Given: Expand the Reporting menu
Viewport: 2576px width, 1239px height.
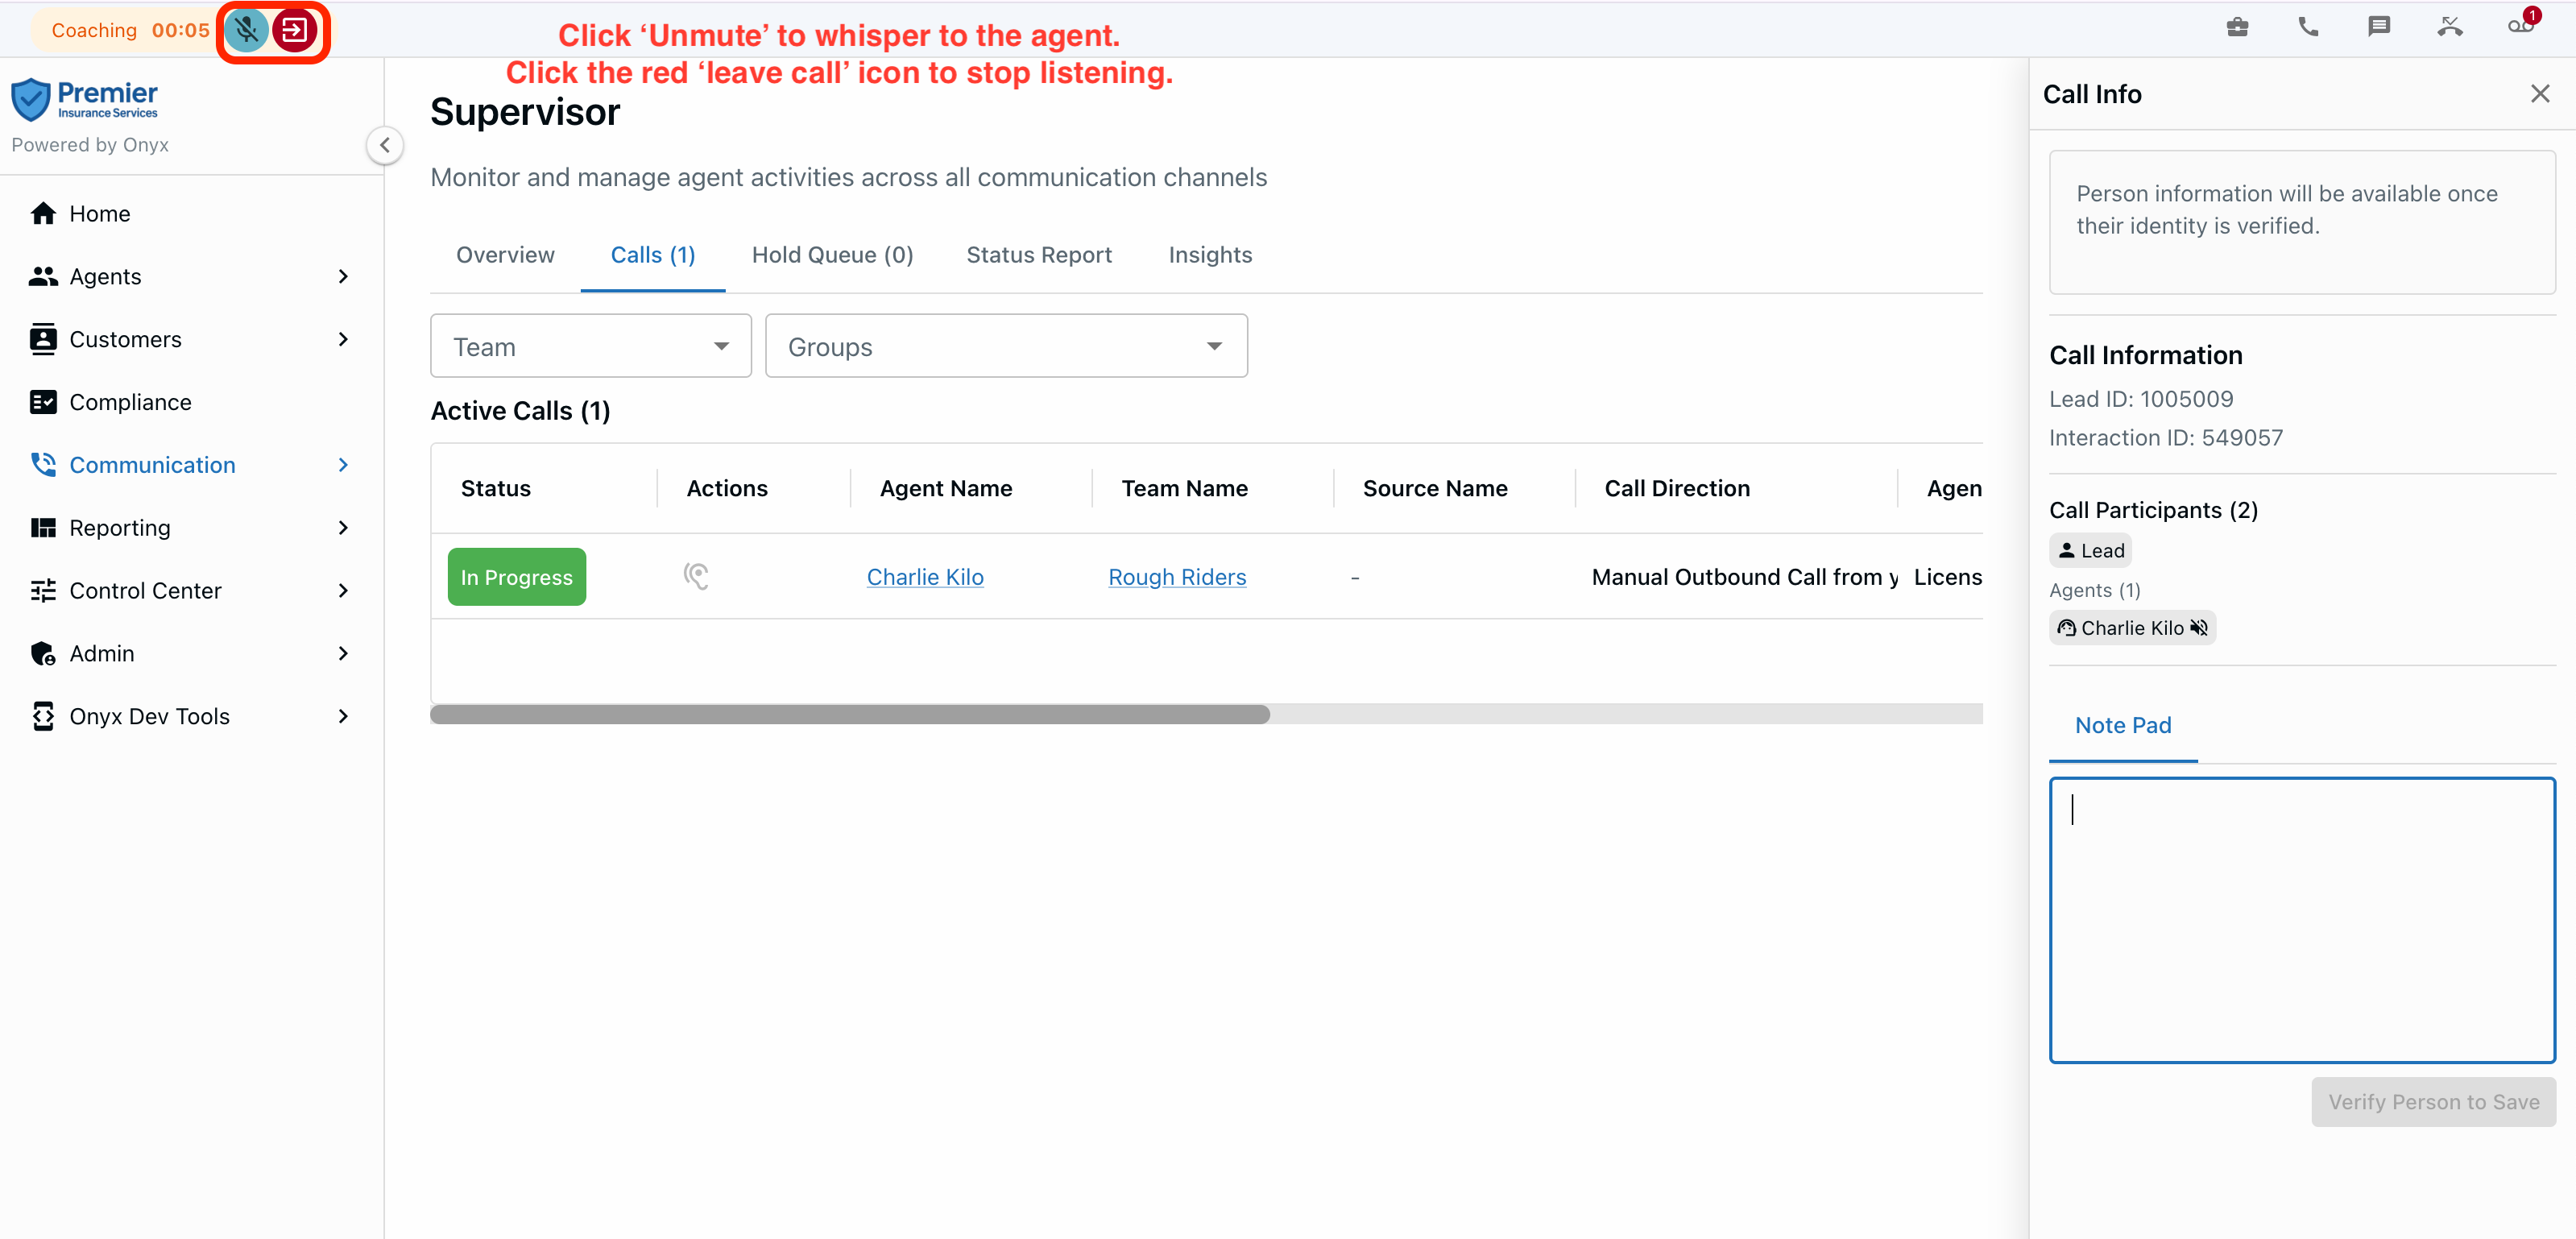Looking at the screenshot, I should click(191, 528).
